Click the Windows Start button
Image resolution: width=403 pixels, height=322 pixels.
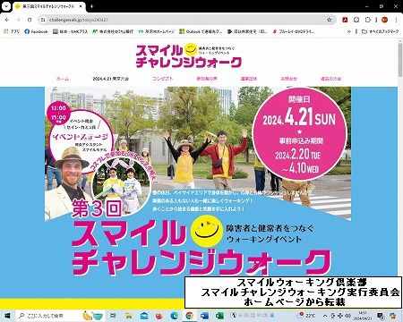[x=6, y=316]
